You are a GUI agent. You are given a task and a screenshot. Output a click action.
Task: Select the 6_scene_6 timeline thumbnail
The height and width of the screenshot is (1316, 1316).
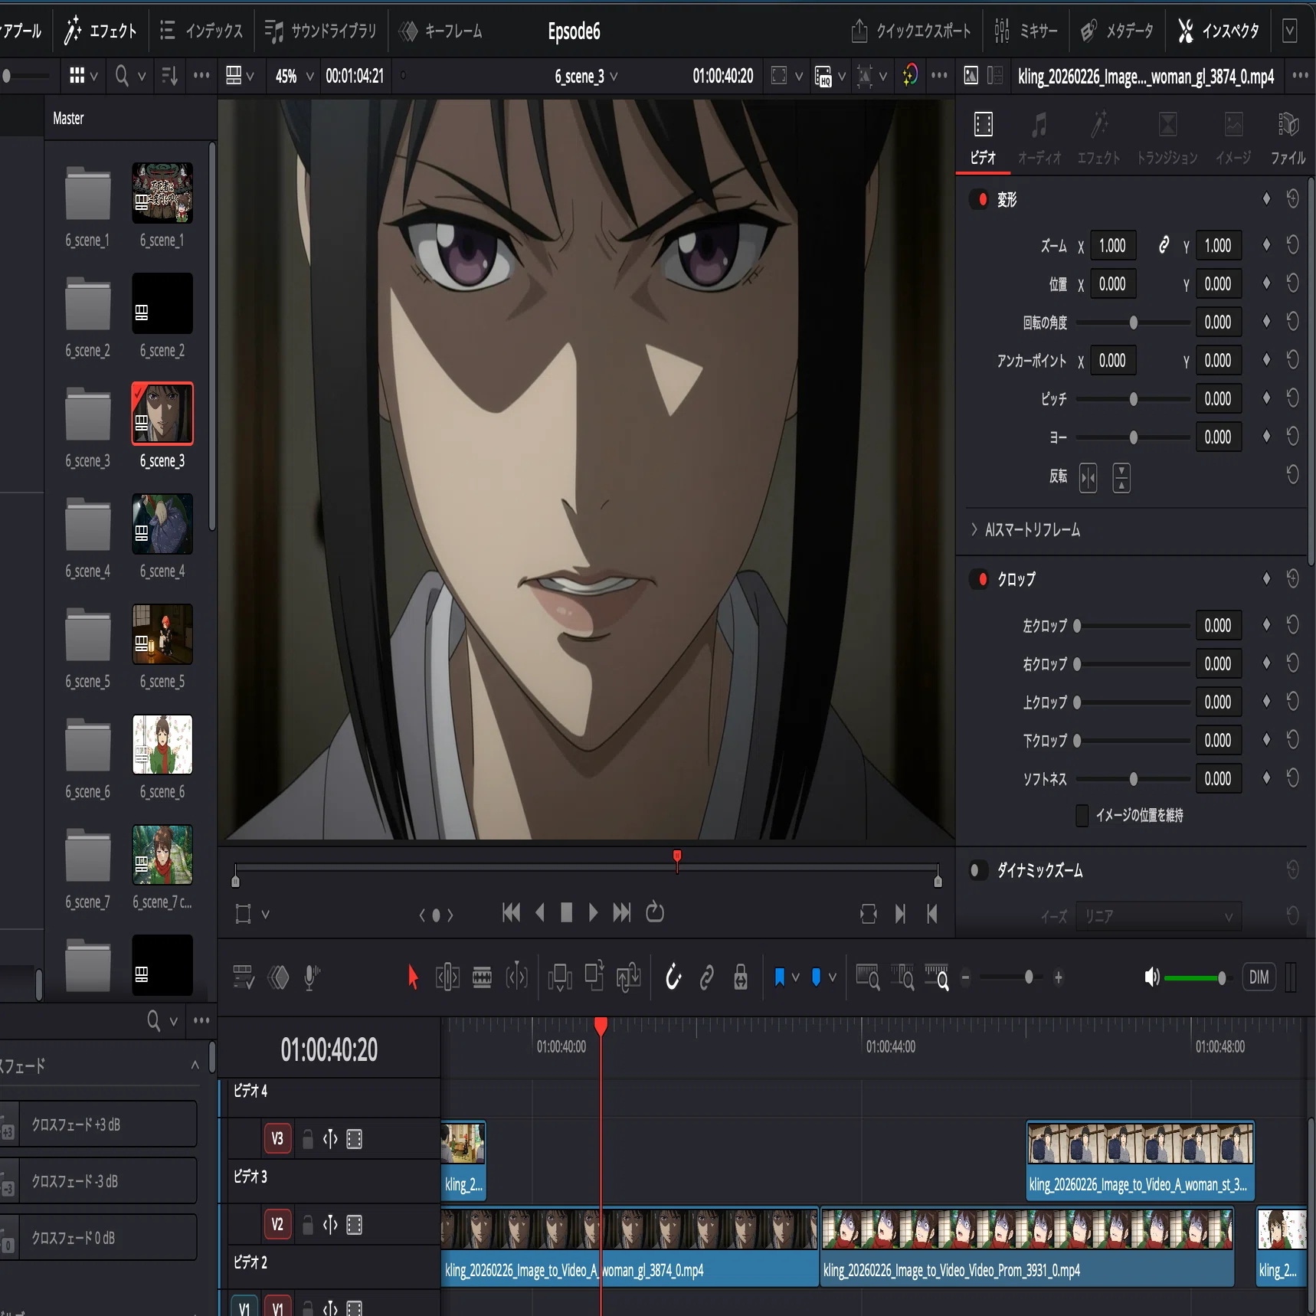tap(162, 745)
